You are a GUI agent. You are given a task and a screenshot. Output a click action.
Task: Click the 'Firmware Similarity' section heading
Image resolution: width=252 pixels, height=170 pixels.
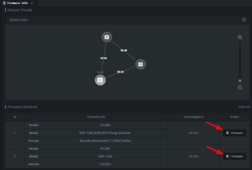(22, 107)
